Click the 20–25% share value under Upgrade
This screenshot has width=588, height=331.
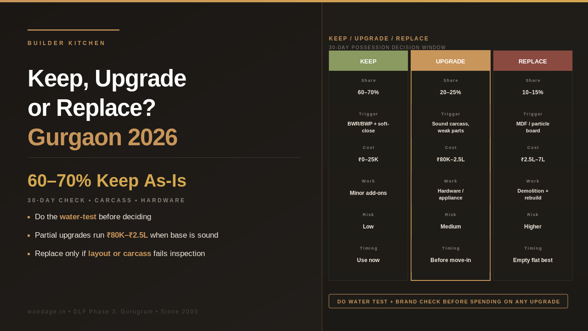click(451, 92)
